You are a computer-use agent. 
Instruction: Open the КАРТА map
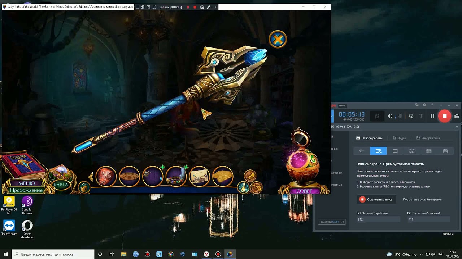[x=61, y=185]
